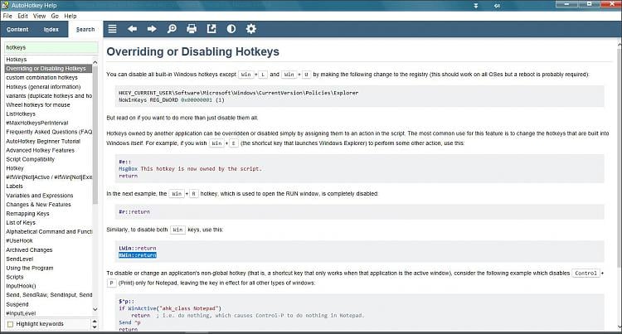This screenshot has height=334, width=622.
Task: Open the Labels result
Action: (x=14, y=186)
